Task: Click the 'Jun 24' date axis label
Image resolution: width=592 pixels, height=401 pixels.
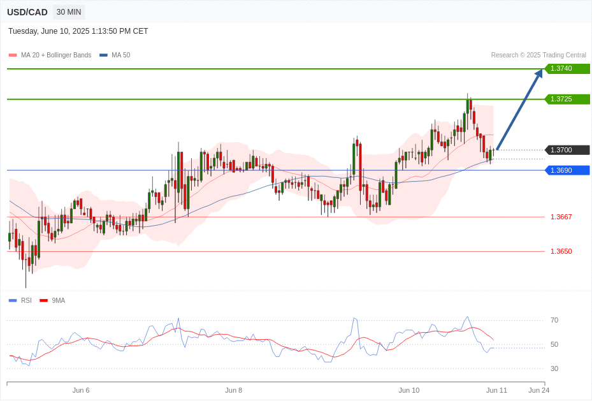Action: [x=538, y=390]
